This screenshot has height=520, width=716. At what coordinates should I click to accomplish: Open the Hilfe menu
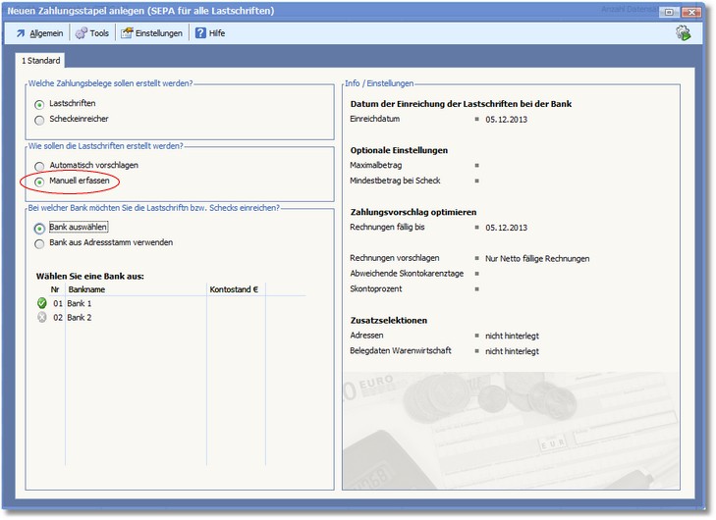click(210, 33)
